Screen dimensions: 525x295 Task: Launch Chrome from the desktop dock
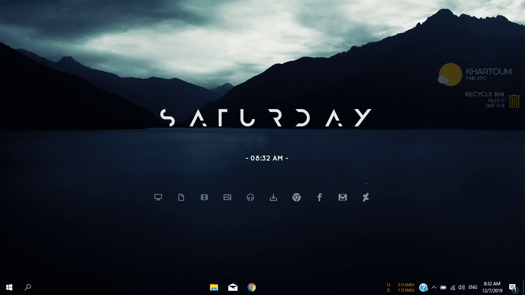pyautogui.click(x=296, y=197)
